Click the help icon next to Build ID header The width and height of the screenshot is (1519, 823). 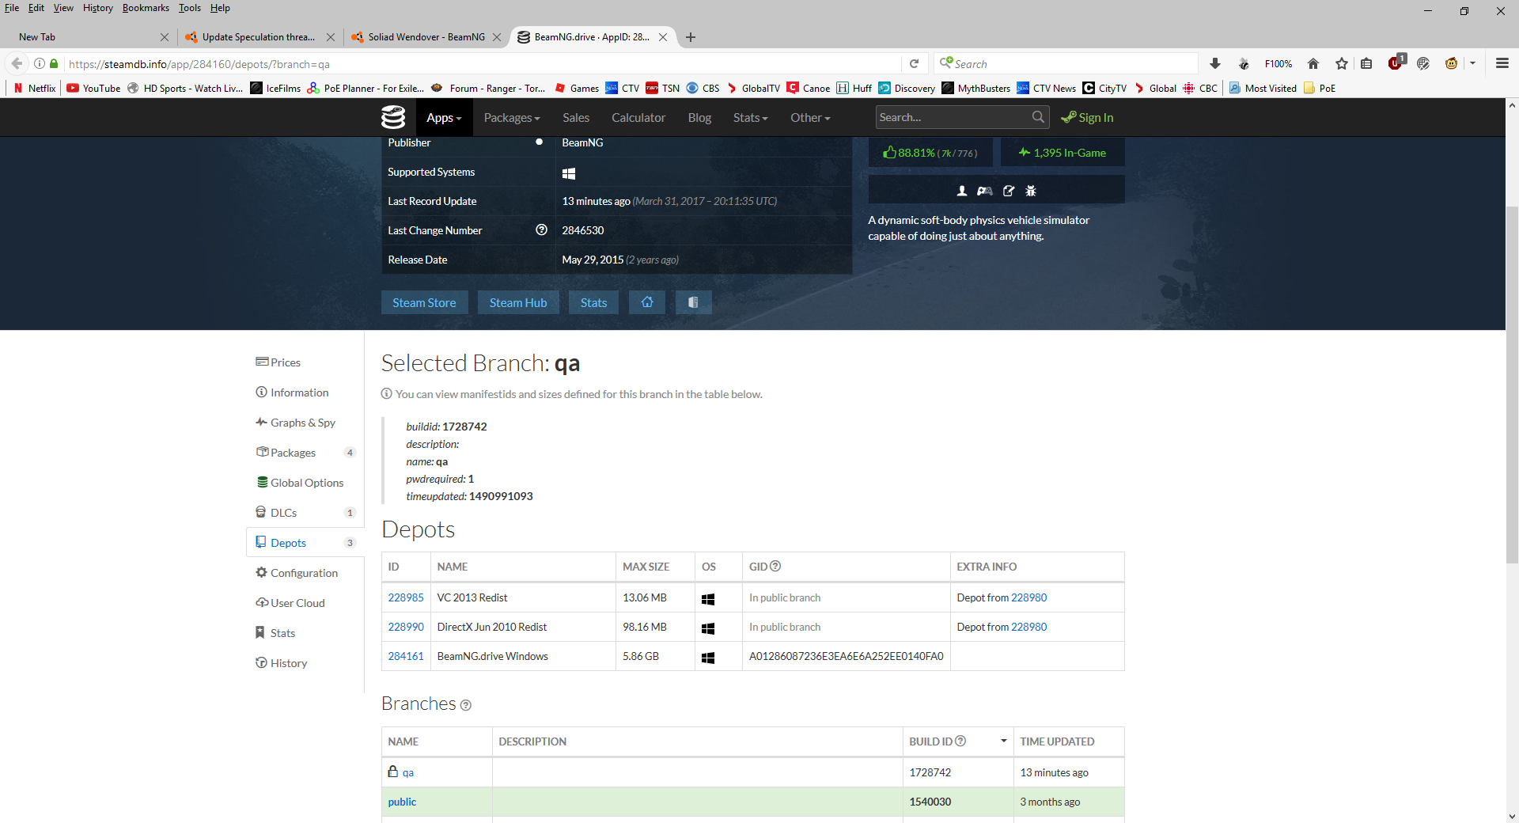[961, 741]
